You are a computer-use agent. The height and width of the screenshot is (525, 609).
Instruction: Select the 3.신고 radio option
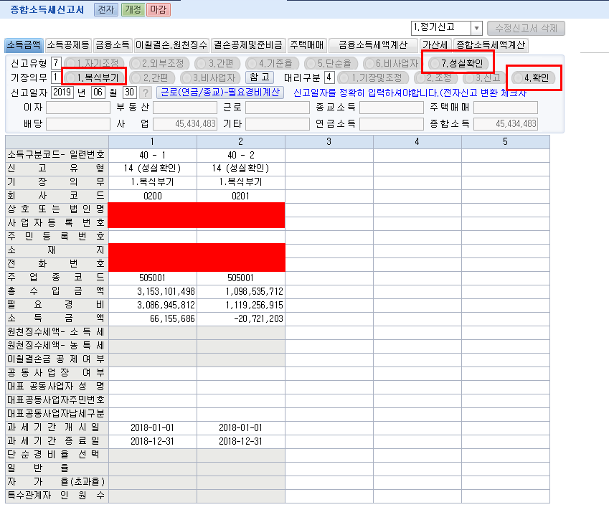pyautogui.click(x=484, y=77)
